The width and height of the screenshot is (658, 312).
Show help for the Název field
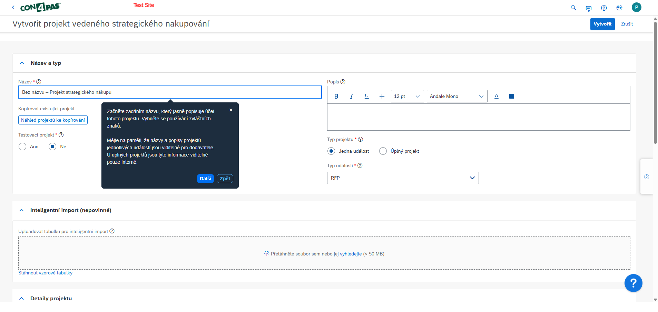pos(39,82)
